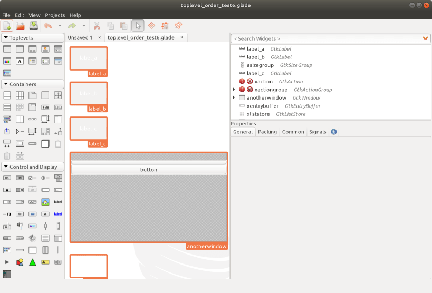Open the Projects menu

[x=55, y=15]
